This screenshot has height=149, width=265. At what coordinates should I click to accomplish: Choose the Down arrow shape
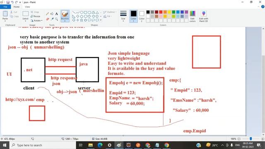click(x=74, y=20)
